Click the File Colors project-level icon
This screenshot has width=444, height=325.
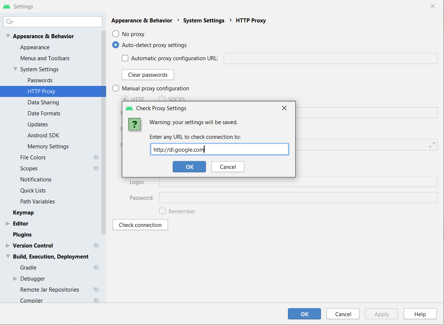pyautogui.click(x=96, y=158)
